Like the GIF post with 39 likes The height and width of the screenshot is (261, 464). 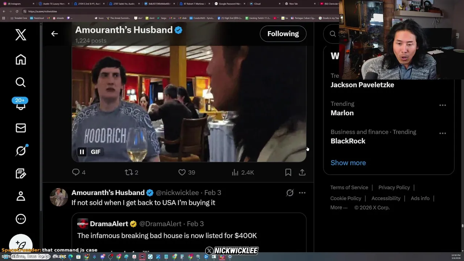tap(187, 173)
